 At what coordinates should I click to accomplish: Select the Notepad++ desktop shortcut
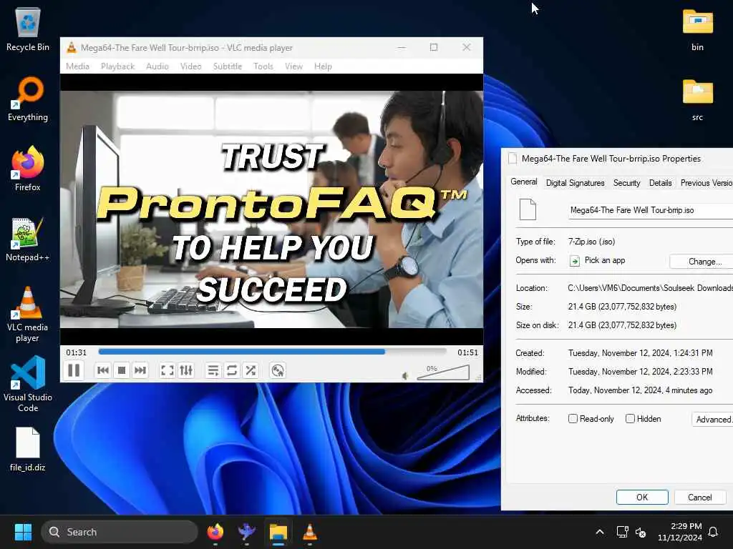pos(28,239)
